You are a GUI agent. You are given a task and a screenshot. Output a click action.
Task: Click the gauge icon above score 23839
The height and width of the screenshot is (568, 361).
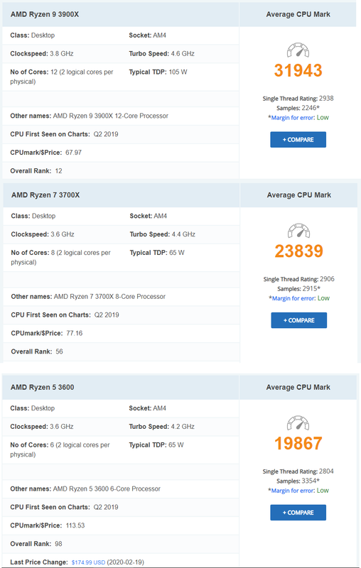pyautogui.click(x=298, y=231)
